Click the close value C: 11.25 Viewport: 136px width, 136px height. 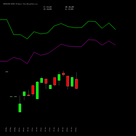coord(48,7)
